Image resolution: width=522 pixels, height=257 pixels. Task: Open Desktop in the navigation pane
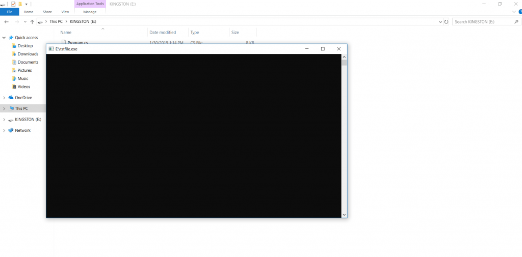(x=25, y=46)
